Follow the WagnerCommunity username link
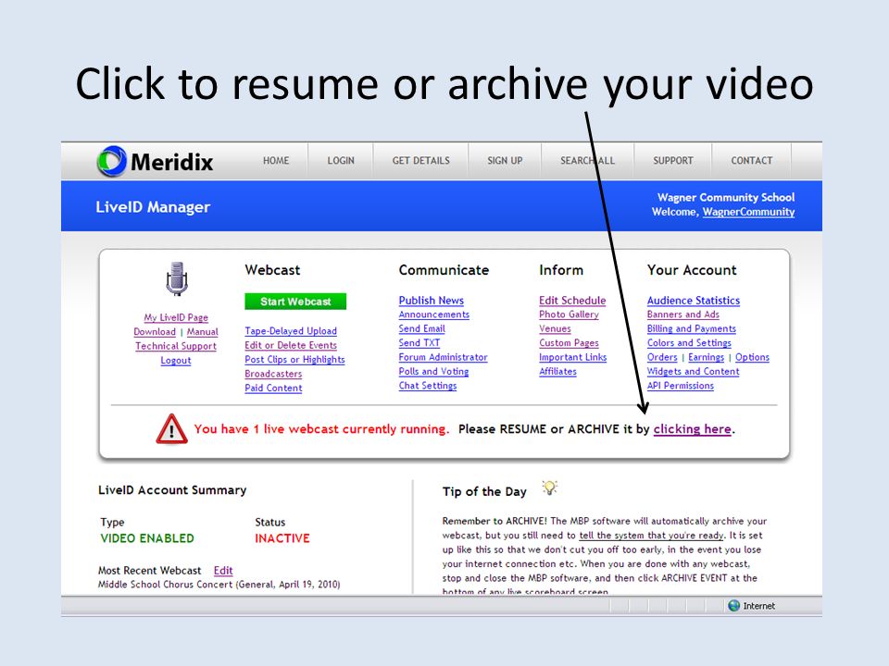 748,212
